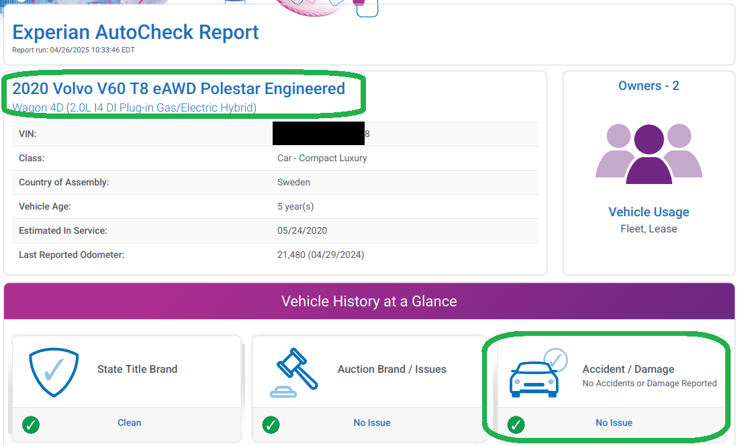Screen dimensions: 738x446
Task: Click the VIN label
Action: (28, 134)
